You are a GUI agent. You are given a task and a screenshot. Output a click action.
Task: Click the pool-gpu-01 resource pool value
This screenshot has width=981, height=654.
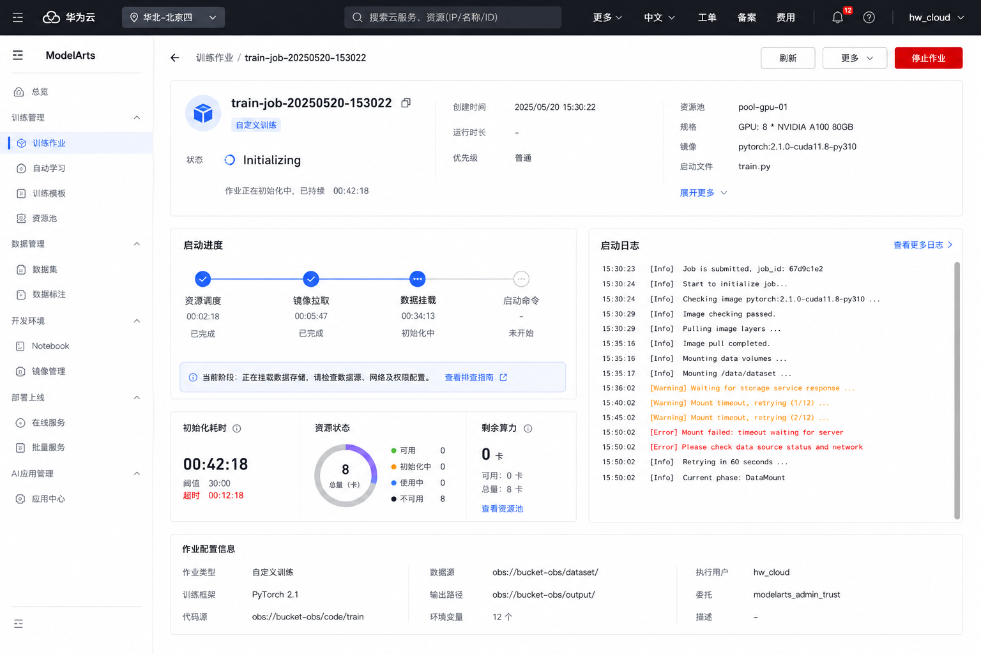[x=763, y=107]
